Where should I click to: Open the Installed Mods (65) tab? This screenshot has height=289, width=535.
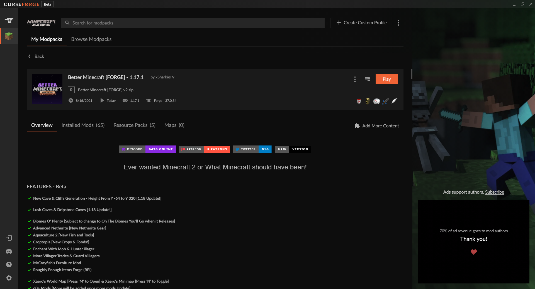click(x=83, y=125)
